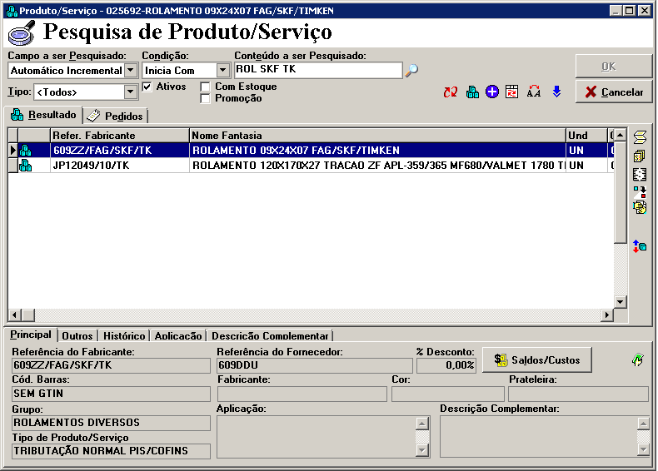Enable the Com Estoque checkbox
658x471 pixels.
[206, 87]
